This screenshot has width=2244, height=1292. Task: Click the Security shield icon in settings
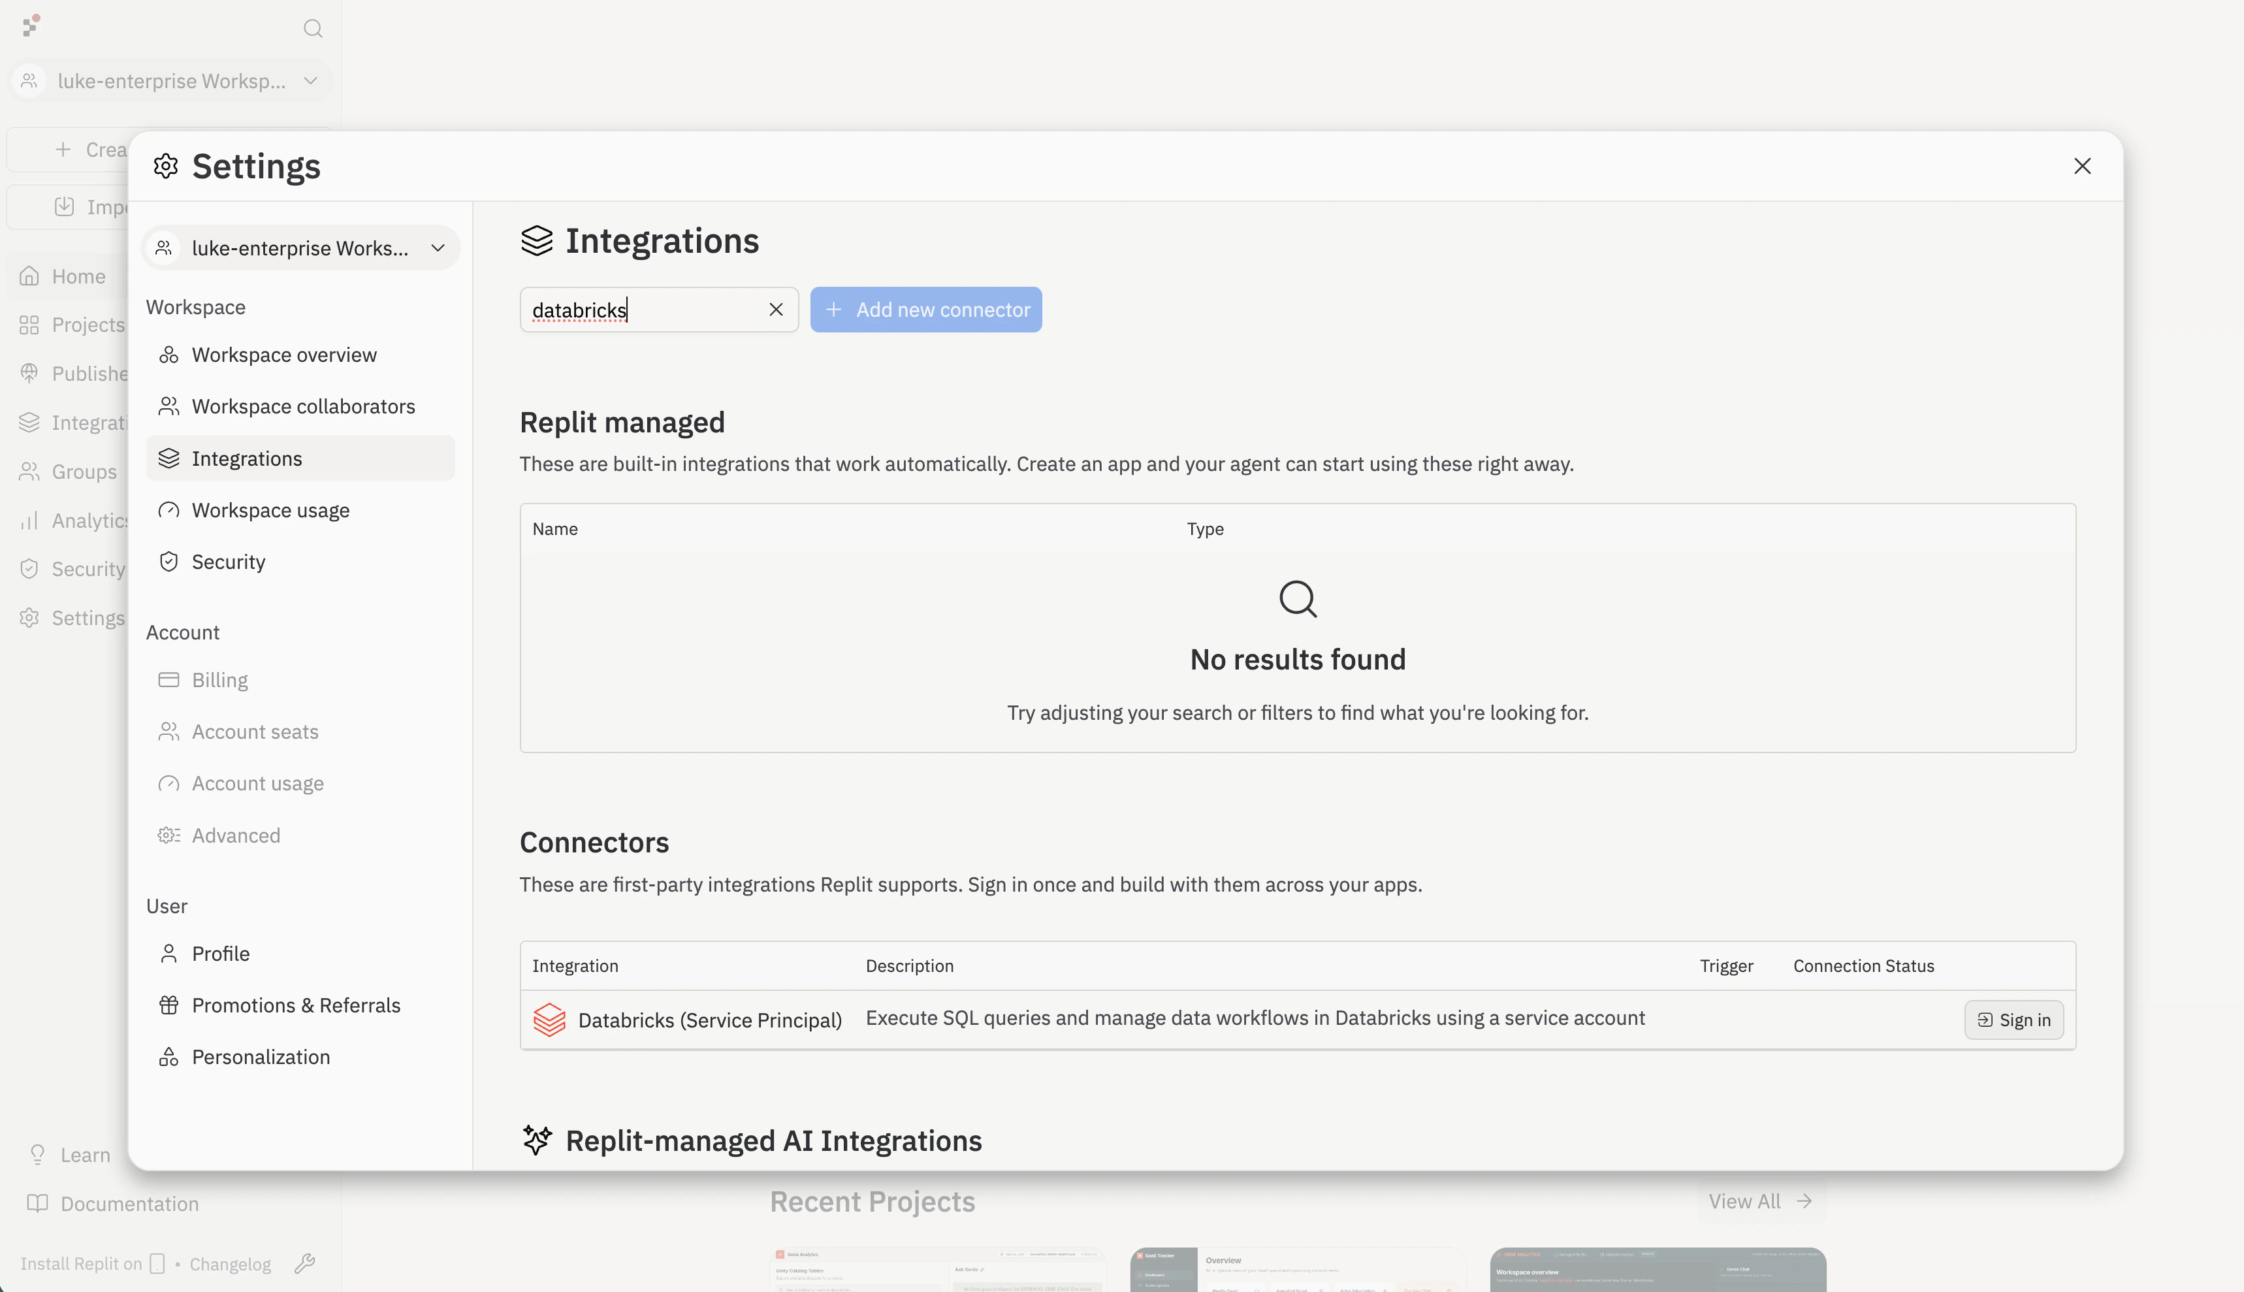(168, 562)
